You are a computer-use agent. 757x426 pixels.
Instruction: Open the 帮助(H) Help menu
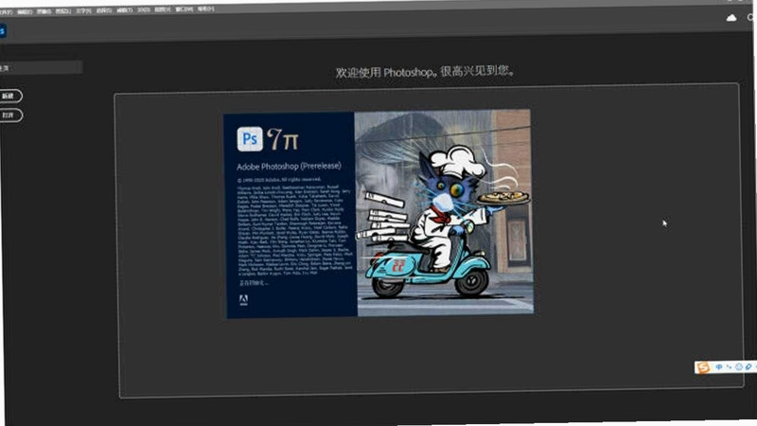coord(206,9)
